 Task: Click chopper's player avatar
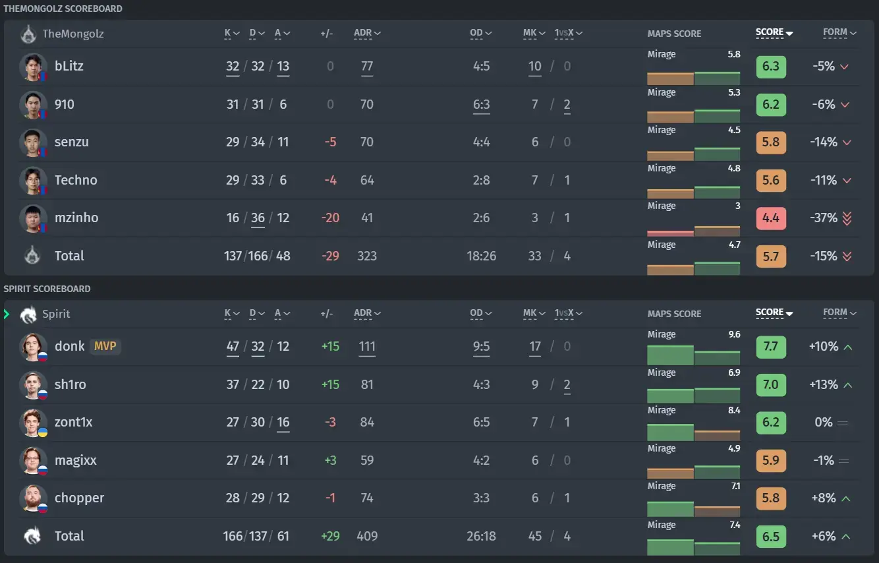point(33,498)
